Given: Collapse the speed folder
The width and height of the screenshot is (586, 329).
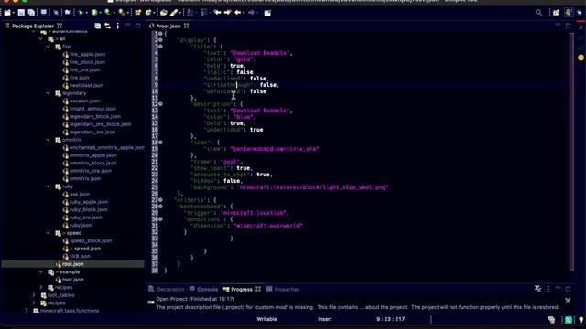Looking at the screenshot, I should pos(49,233).
